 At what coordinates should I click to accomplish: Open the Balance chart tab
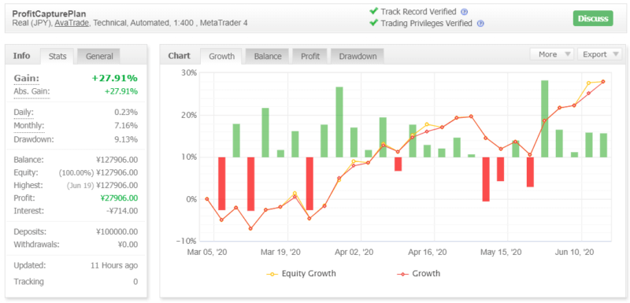(268, 57)
